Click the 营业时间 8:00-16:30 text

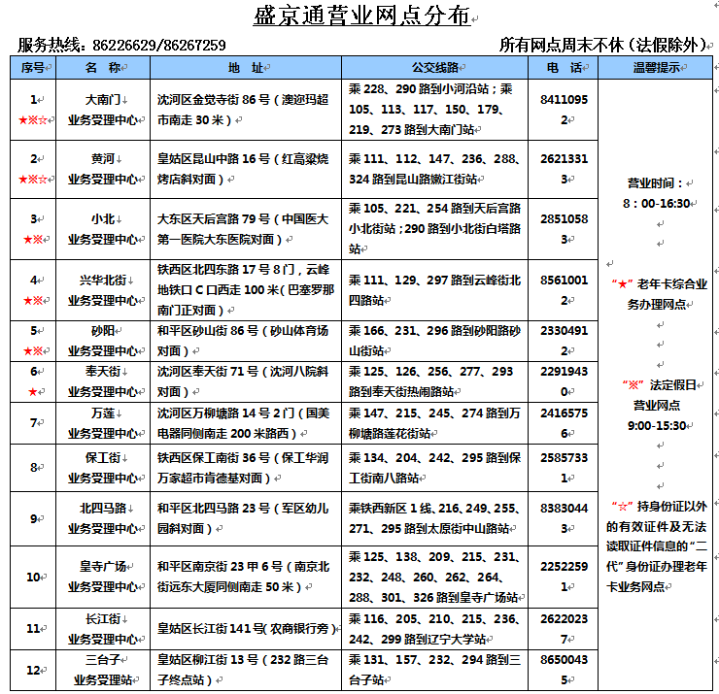point(657,193)
